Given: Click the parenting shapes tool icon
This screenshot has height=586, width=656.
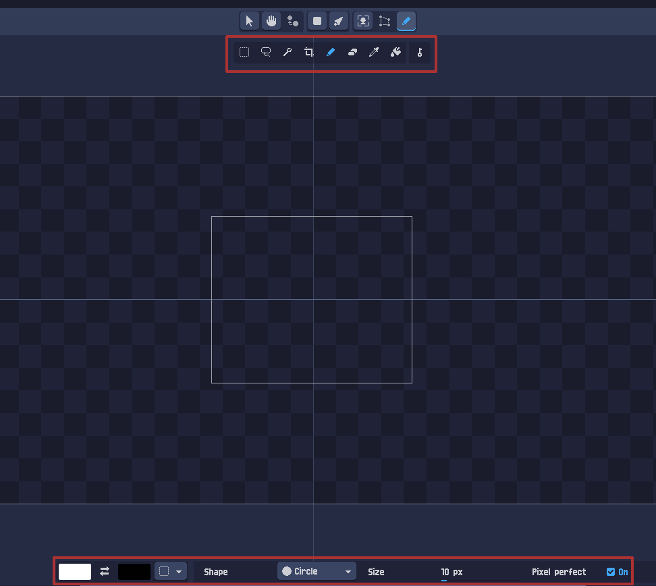Looking at the screenshot, I should coord(292,21).
